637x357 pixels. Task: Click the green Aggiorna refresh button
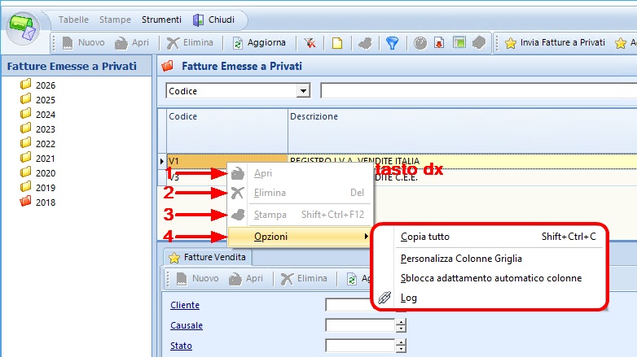260,43
